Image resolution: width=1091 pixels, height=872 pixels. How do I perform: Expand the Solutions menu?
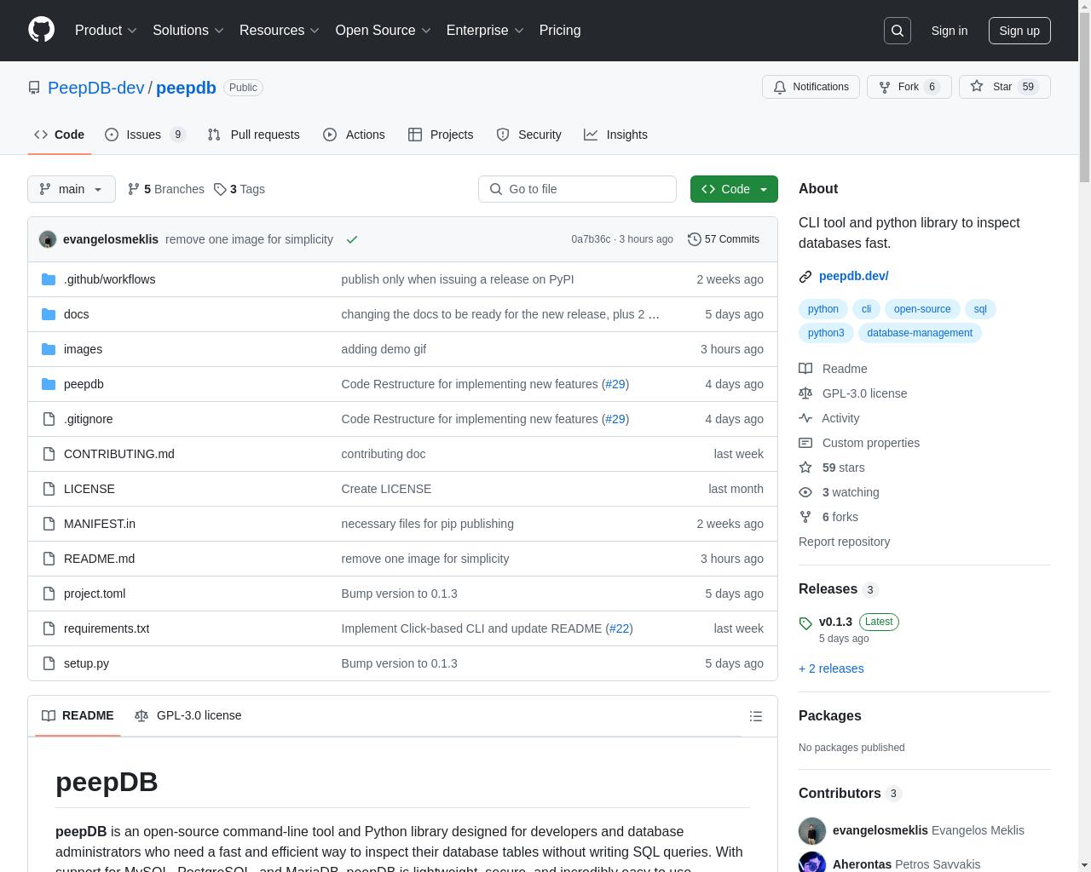(188, 31)
